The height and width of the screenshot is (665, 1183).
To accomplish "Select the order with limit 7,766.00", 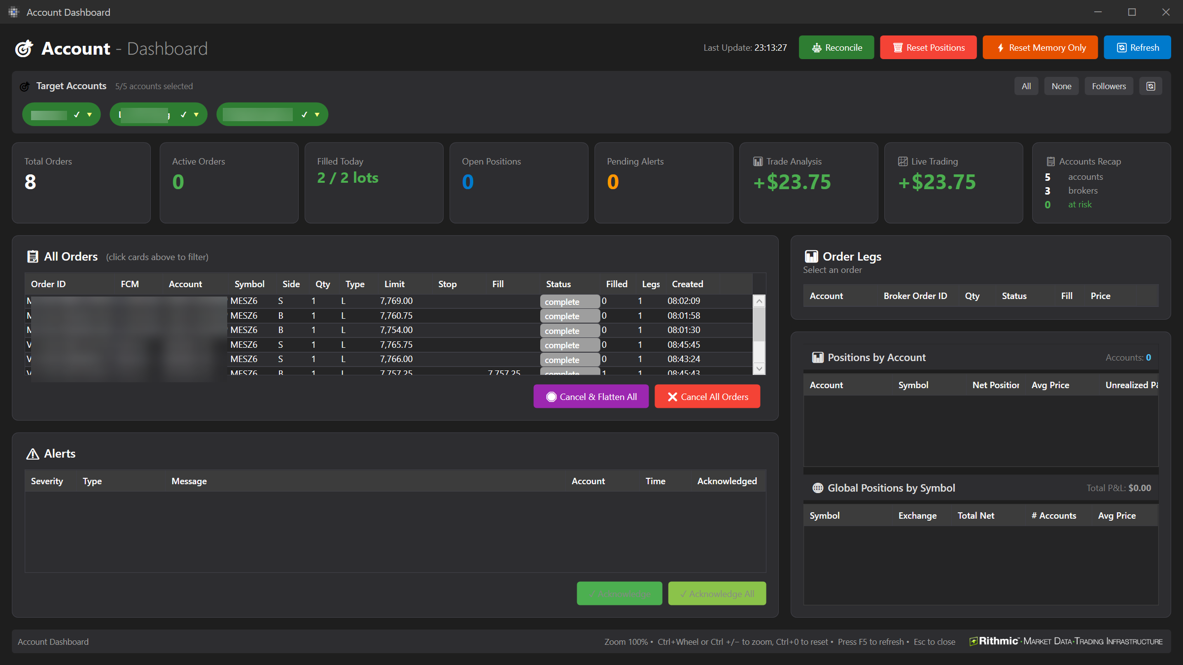I will pos(388,359).
